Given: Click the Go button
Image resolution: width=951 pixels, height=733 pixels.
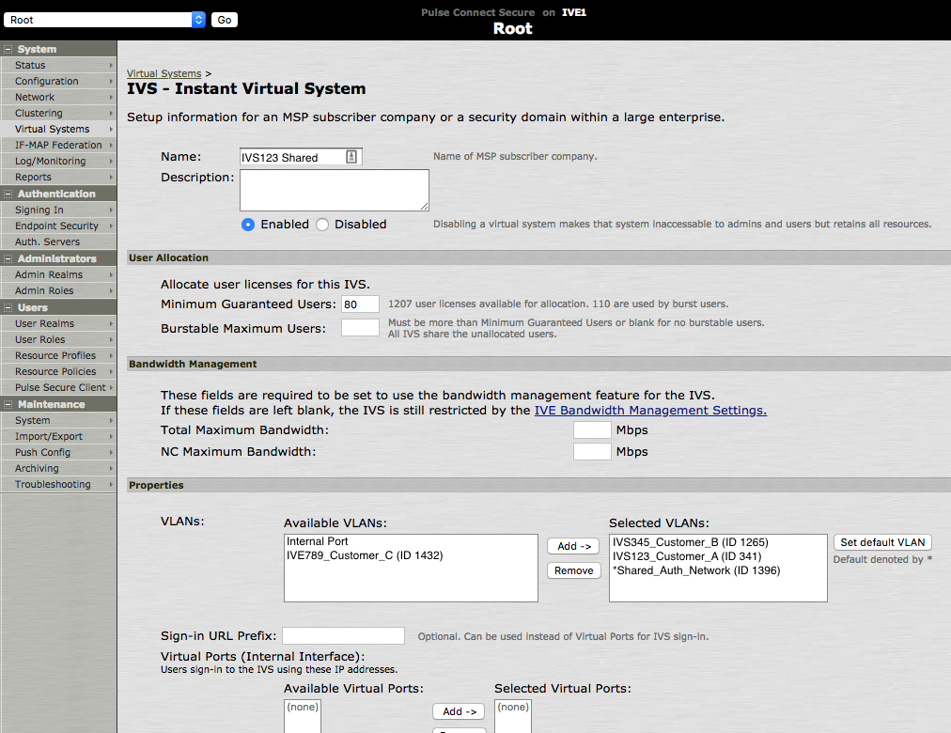Looking at the screenshot, I should 224,20.
